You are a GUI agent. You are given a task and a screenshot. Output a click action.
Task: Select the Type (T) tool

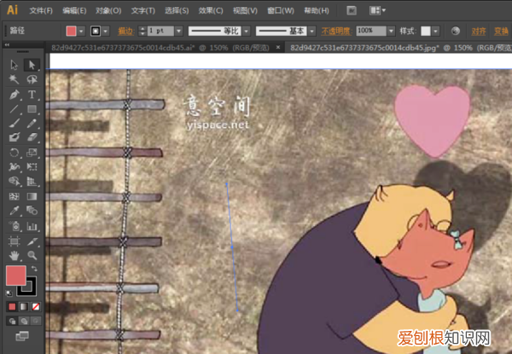[32, 94]
